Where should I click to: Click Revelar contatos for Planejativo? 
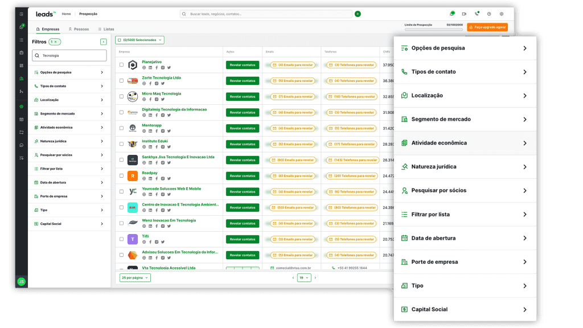[243, 65]
